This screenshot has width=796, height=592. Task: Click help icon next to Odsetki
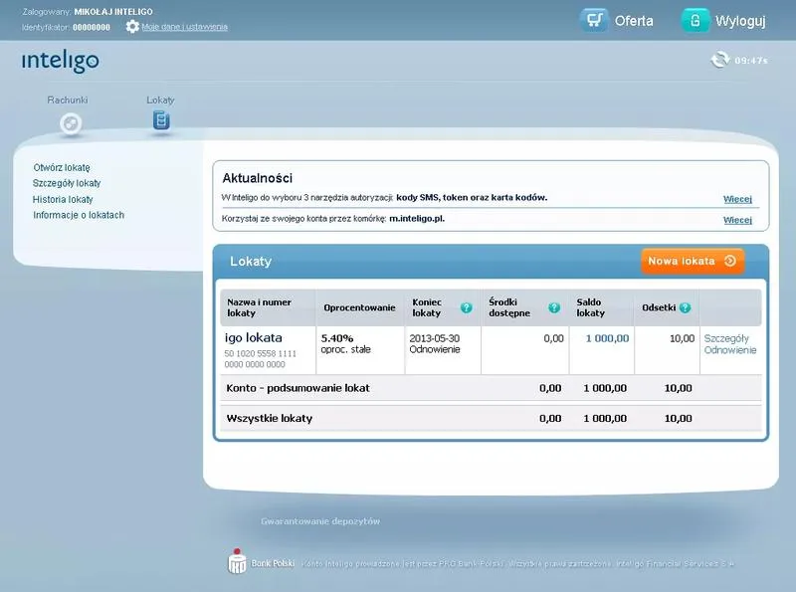pos(685,307)
